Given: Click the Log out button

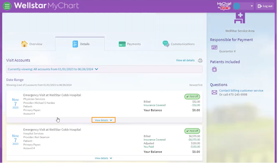Looking at the screenshot, I should point(265,6).
